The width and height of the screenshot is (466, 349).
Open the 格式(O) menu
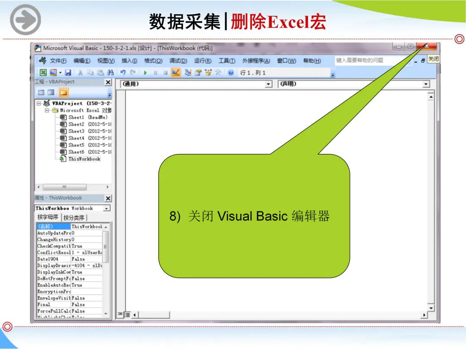click(153, 61)
